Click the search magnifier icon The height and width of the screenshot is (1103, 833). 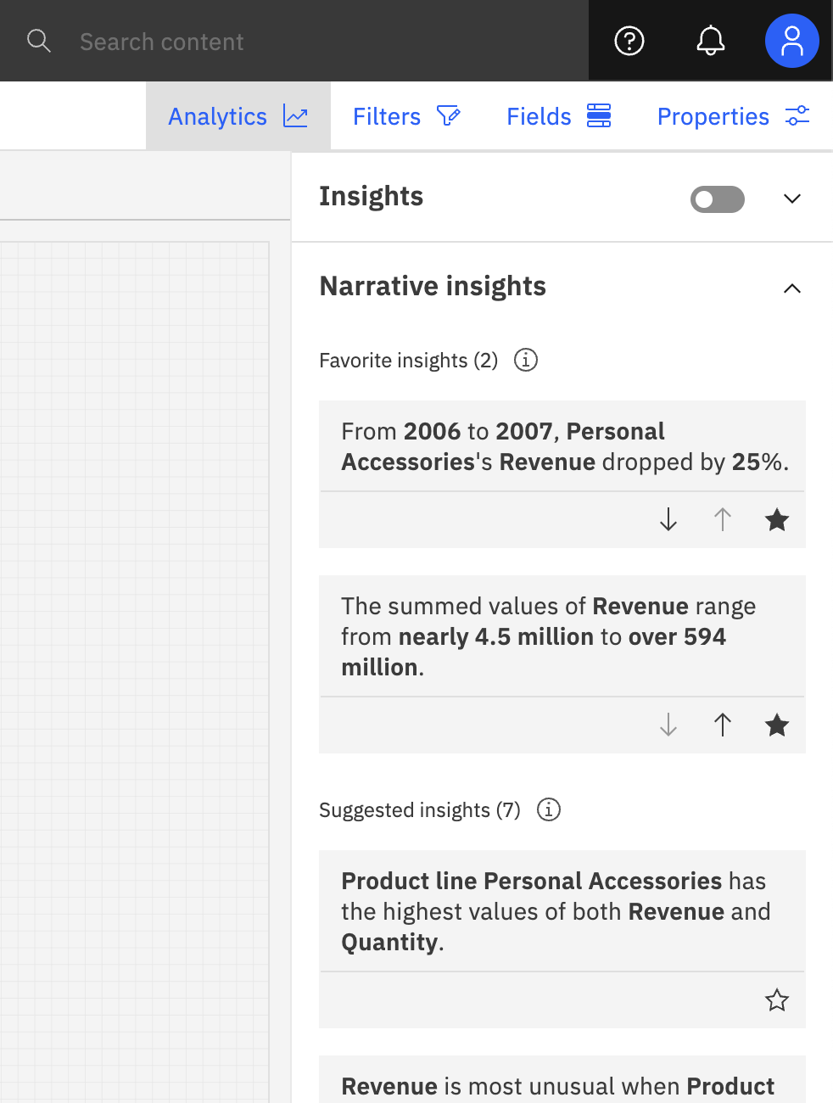39,40
